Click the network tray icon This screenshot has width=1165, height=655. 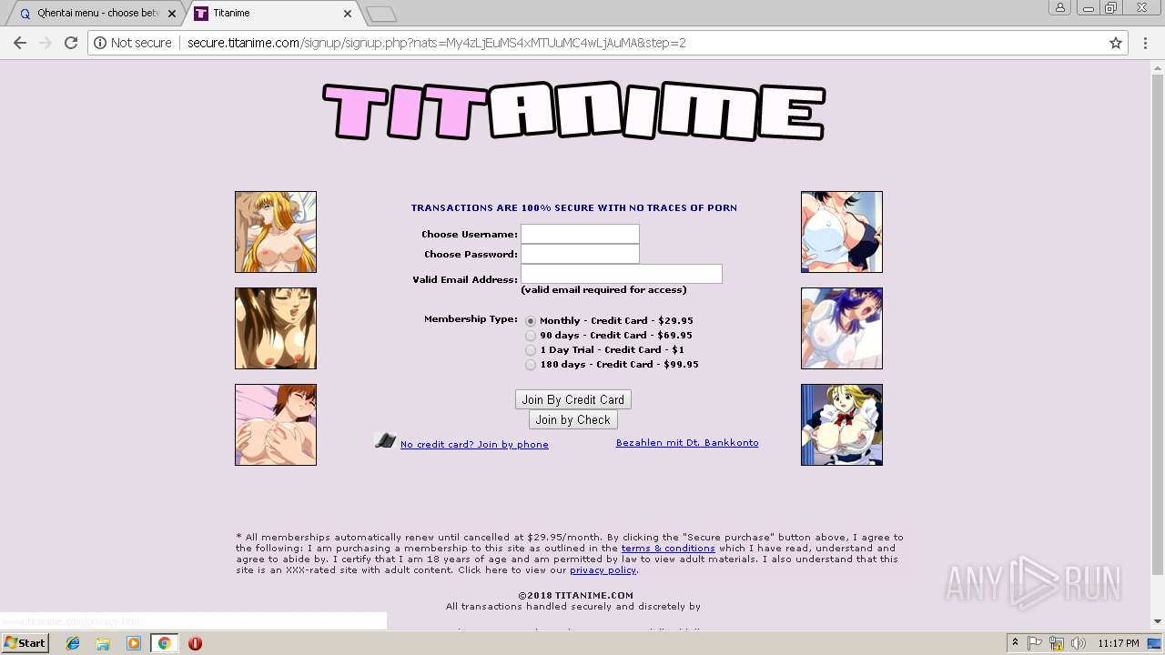pos(1057,643)
